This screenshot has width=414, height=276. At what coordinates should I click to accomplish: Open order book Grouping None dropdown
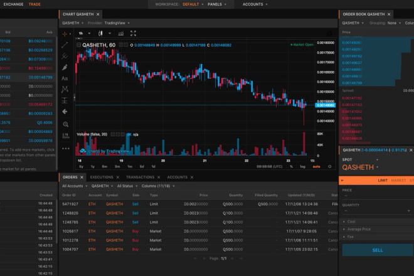(x=394, y=23)
